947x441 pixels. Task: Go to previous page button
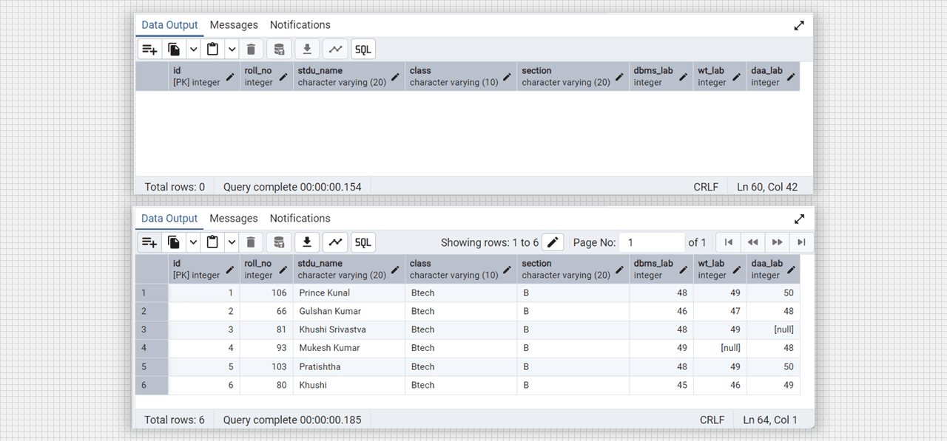tap(753, 242)
